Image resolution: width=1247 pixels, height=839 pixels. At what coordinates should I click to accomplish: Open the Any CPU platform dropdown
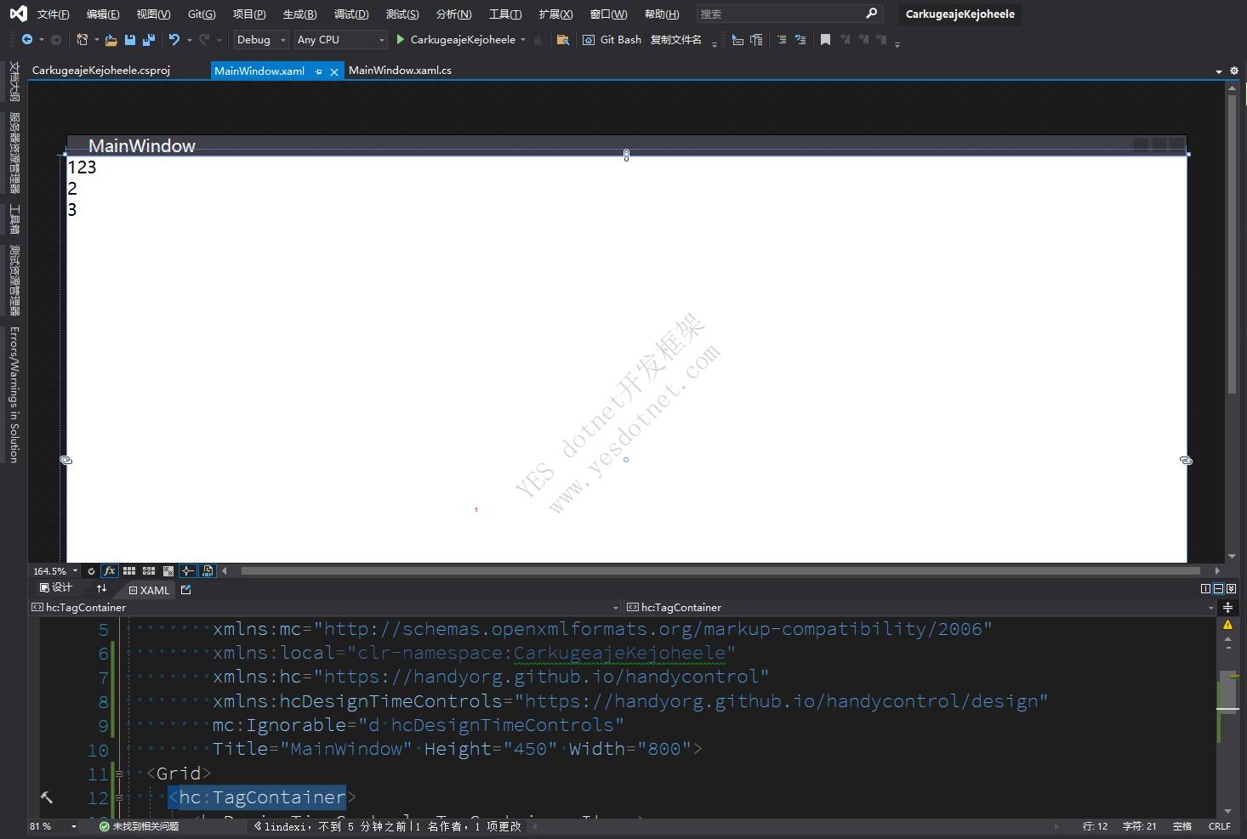[340, 40]
